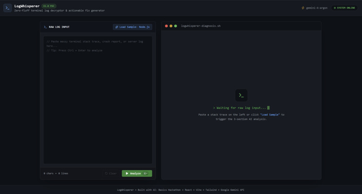Click the RAW LOG INPUT heading

click(x=59, y=27)
